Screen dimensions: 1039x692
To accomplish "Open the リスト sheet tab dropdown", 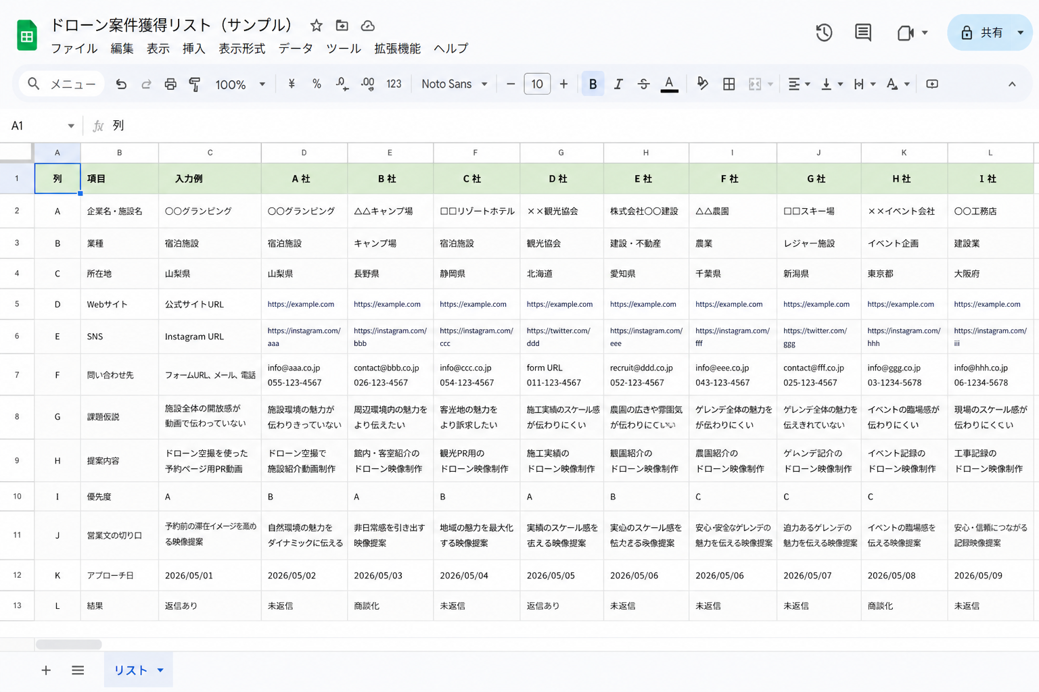I will pos(160,670).
